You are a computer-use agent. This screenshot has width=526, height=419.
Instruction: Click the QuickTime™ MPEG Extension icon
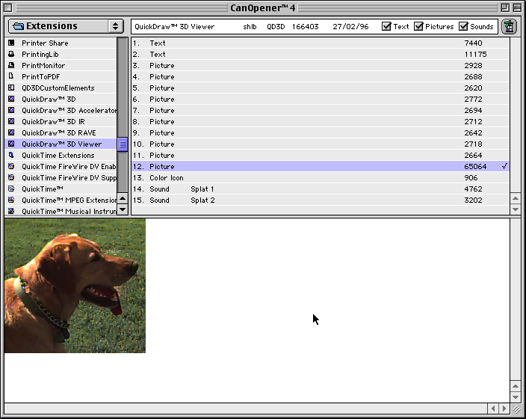(11, 200)
